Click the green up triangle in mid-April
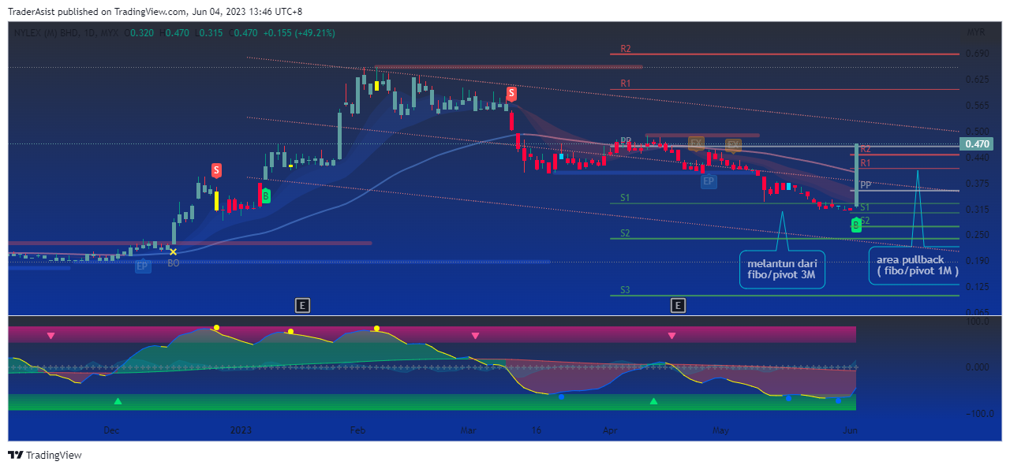1010x469 pixels. pos(653,401)
